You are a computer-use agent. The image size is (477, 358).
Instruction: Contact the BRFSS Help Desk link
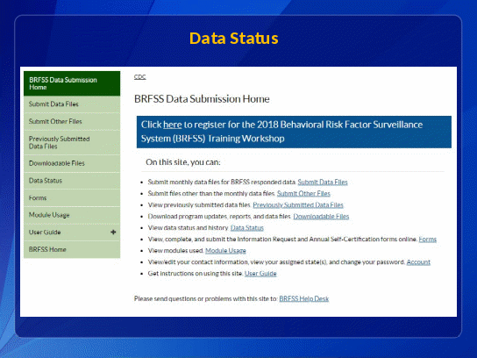[304, 298]
